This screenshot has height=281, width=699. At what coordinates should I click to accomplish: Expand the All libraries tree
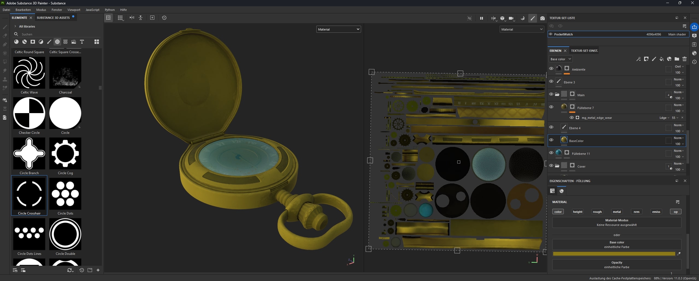click(x=15, y=26)
